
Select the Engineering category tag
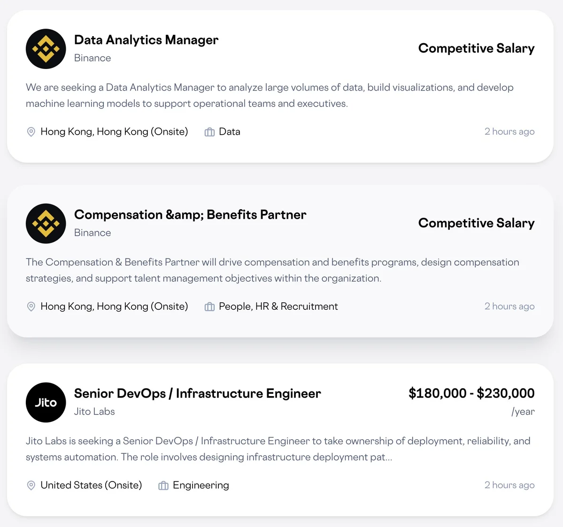click(x=201, y=485)
